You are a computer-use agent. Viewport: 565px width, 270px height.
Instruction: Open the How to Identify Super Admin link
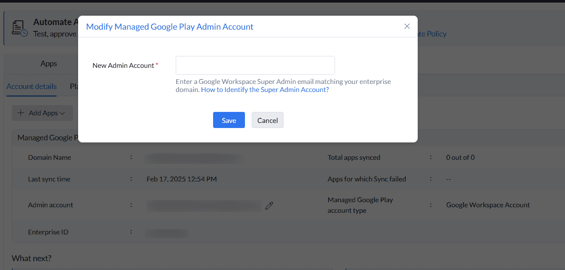tap(265, 90)
